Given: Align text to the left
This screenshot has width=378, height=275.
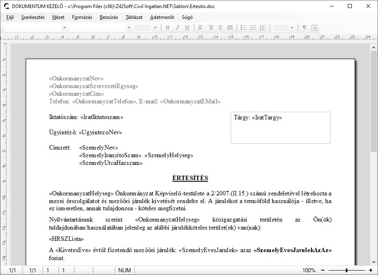Looking at the screenshot, I should (x=200, y=28).
